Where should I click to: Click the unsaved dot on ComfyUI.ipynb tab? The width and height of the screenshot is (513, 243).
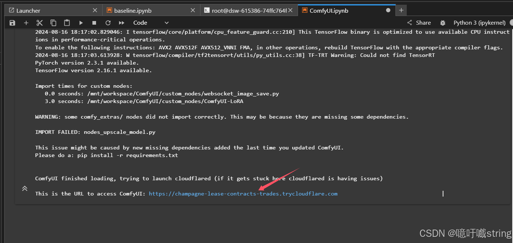click(388, 11)
